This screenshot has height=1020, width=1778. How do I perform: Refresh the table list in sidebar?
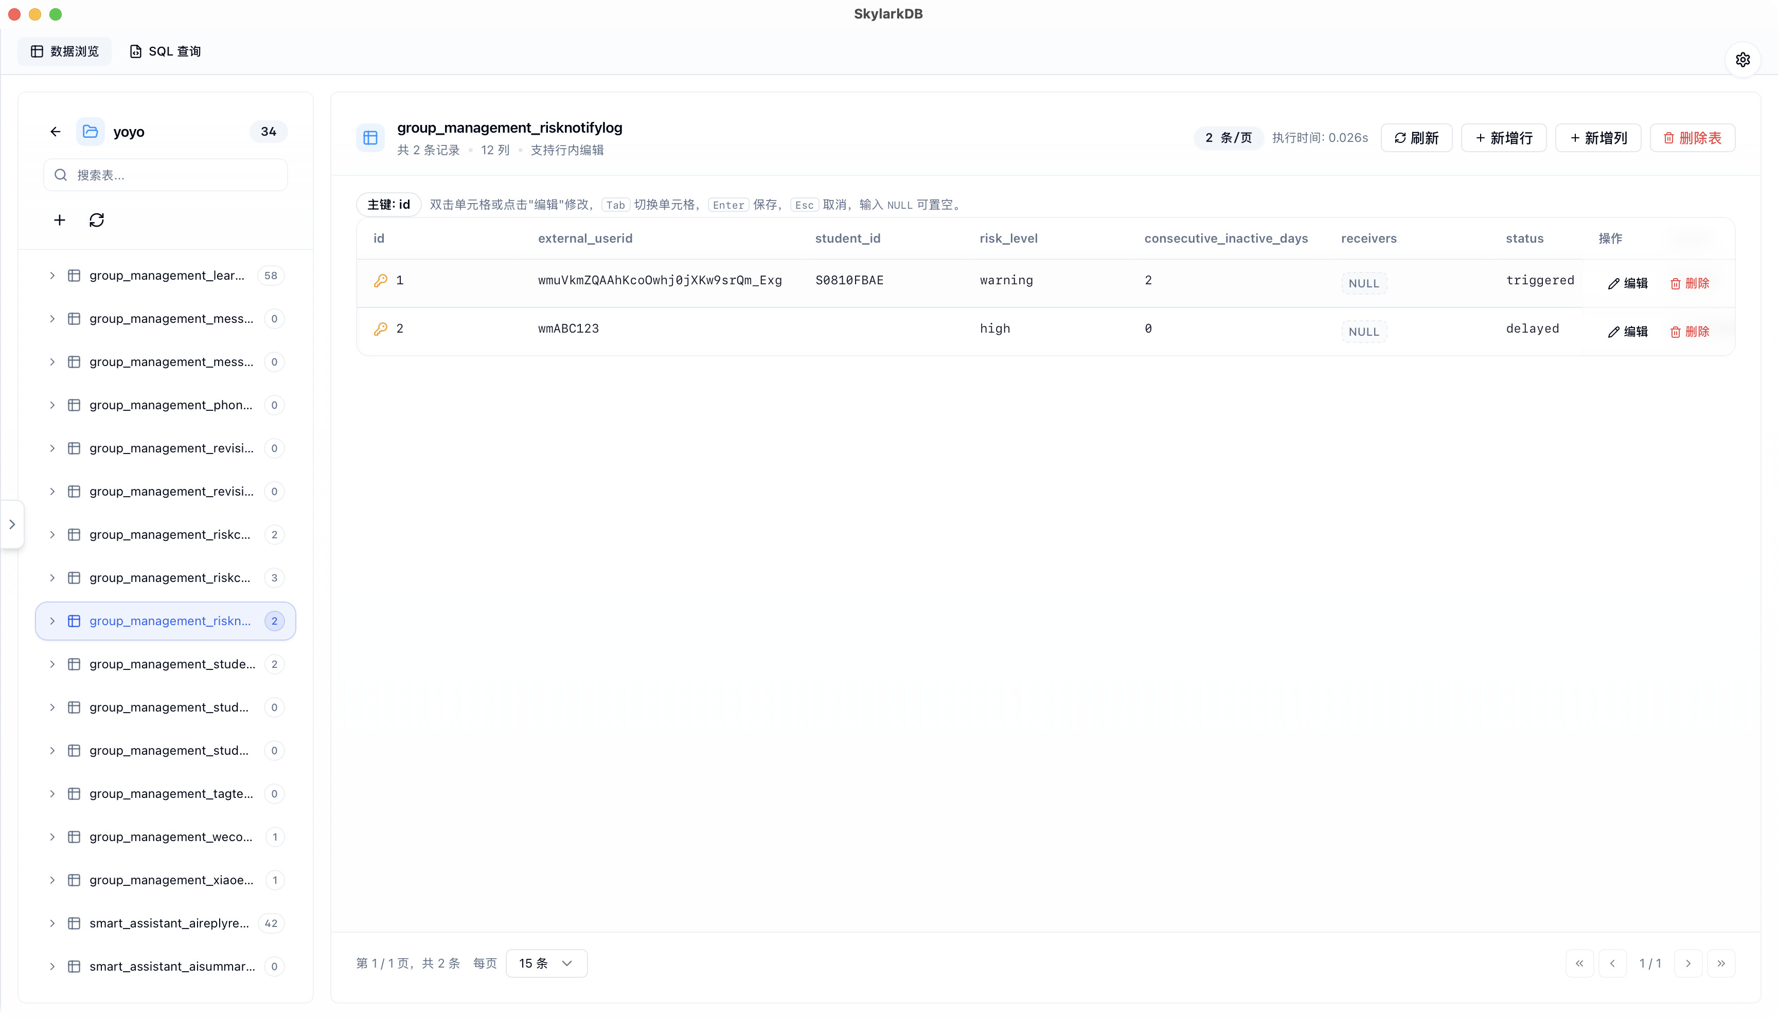(x=97, y=220)
